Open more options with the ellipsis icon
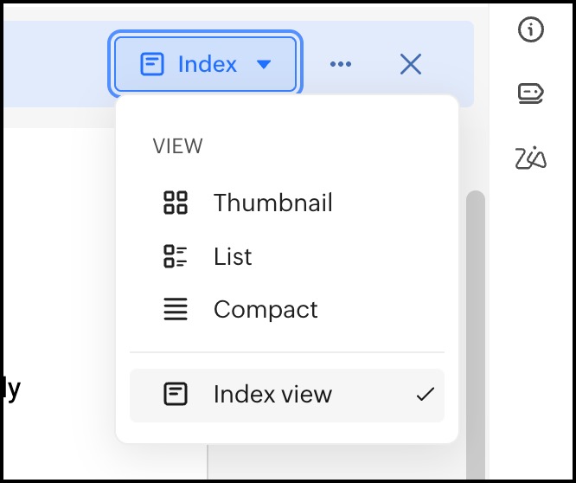This screenshot has width=576, height=483. tap(341, 64)
